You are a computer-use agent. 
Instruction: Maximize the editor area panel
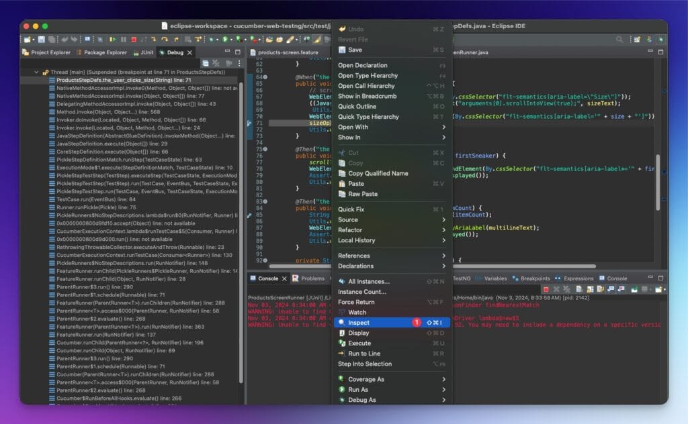[661, 52]
